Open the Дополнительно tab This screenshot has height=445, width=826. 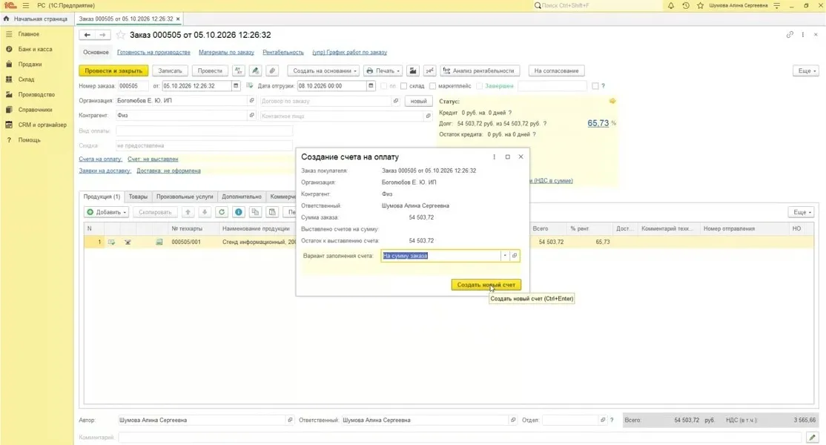click(241, 197)
